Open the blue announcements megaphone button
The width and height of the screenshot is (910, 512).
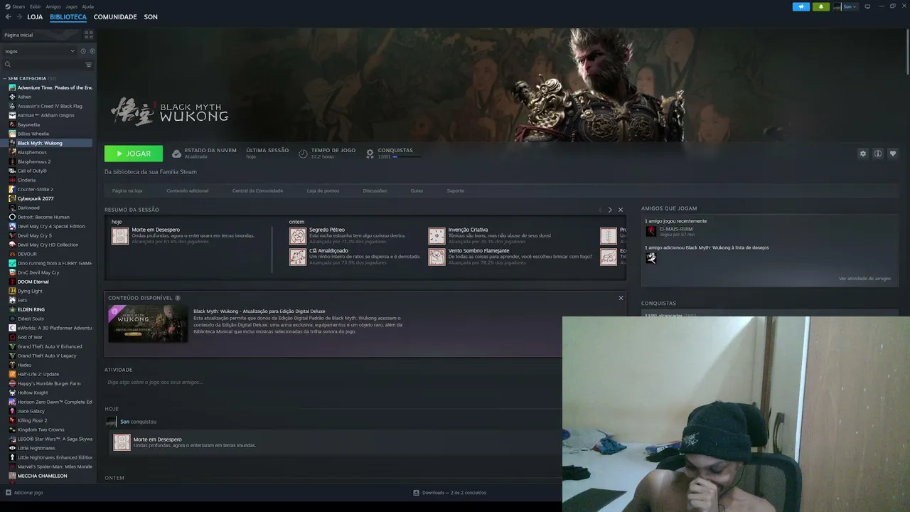(801, 6)
